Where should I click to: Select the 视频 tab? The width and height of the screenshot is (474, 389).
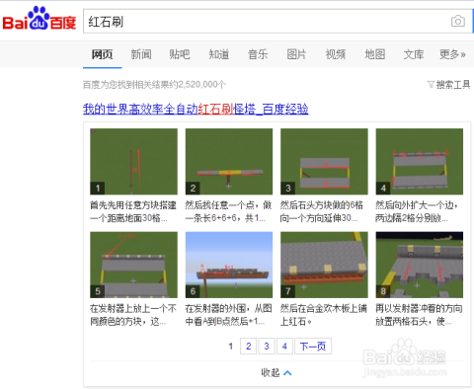(x=336, y=54)
